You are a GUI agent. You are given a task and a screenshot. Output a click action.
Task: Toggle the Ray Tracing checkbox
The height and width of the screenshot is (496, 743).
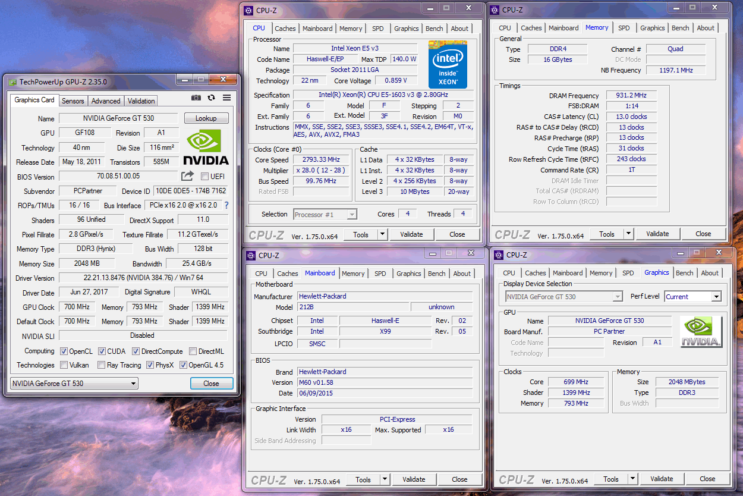click(x=102, y=365)
